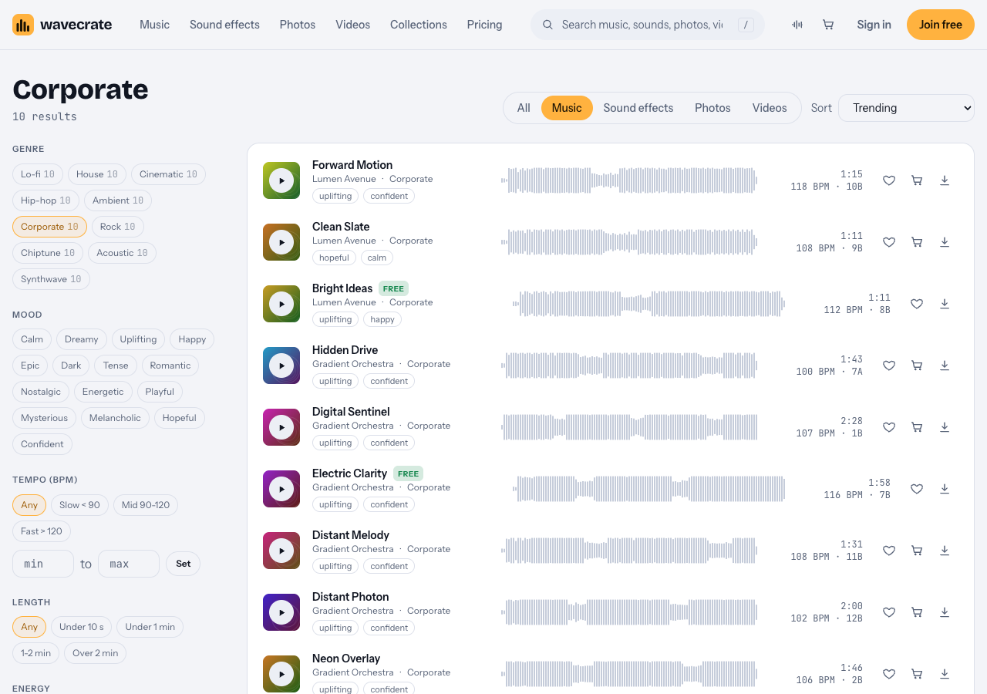
Task: Open the Sort dropdown set to Trending
Action: [x=906, y=108]
